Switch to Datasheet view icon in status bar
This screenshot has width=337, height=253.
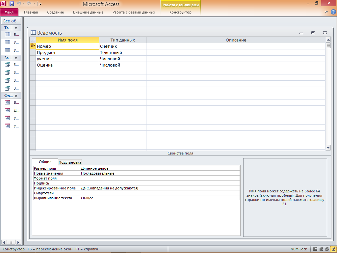click(x=315, y=249)
